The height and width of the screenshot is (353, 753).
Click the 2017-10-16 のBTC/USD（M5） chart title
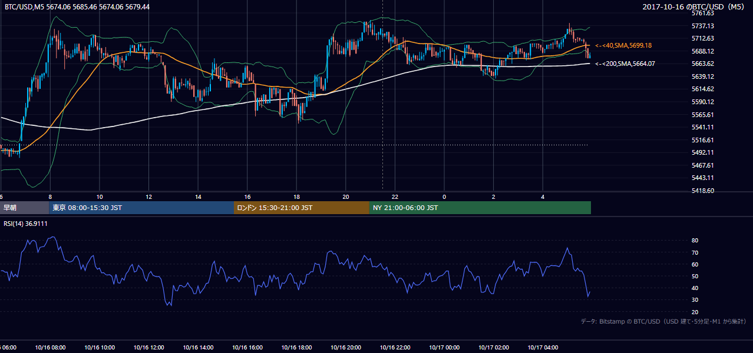pos(695,6)
